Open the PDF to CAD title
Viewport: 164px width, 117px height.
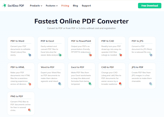coord(108,41)
